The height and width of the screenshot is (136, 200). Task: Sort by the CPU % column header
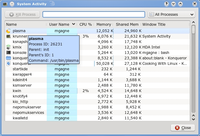(85, 24)
